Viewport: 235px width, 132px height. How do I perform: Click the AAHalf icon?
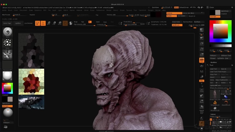pyautogui.click(x=202, y=54)
